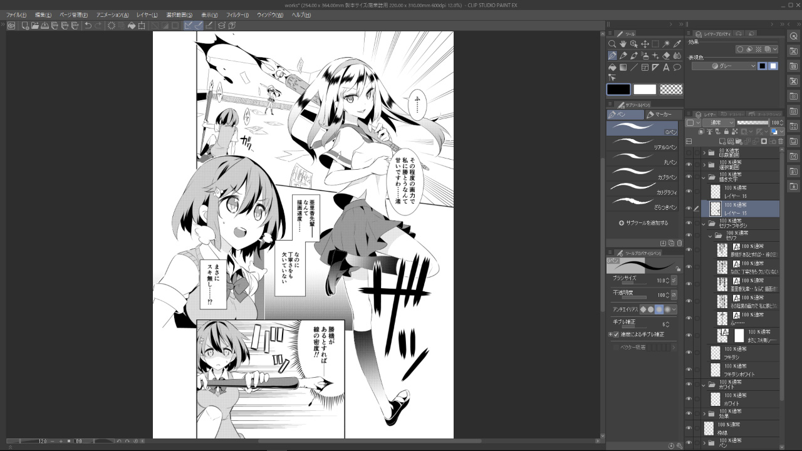802x451 pixels.
Task: Select the Balloon tool
Action: [x=677, y=67]
